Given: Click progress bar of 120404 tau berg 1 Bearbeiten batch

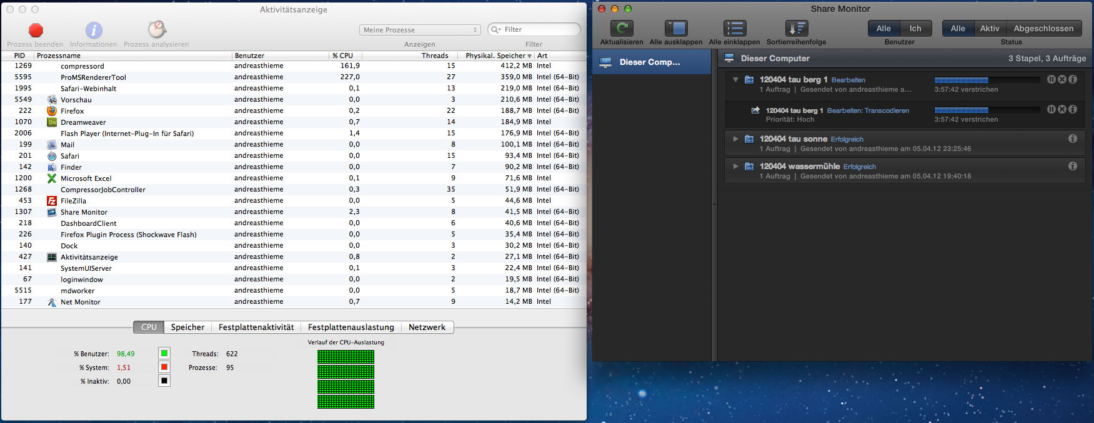Looking at the screenshot, I should click(x=987, y=80).
